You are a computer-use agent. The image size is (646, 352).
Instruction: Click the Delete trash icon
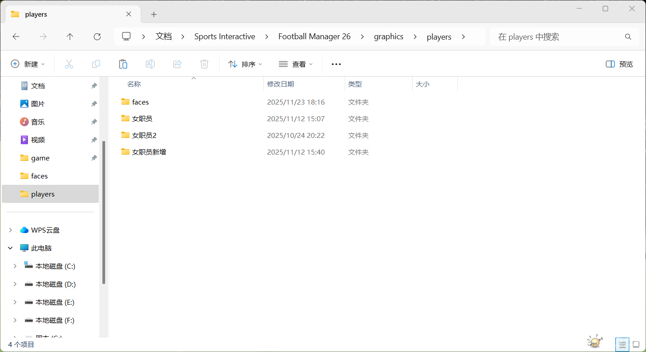coord(204,64)
